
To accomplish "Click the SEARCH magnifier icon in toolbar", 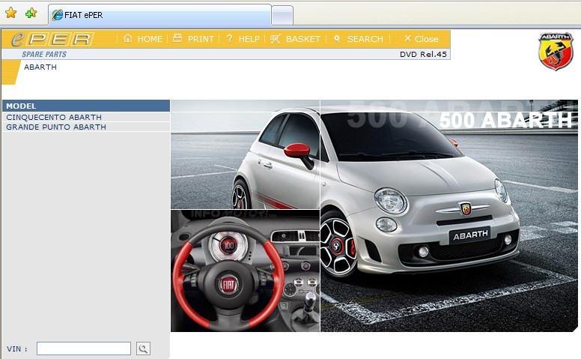I will point(337,38).
